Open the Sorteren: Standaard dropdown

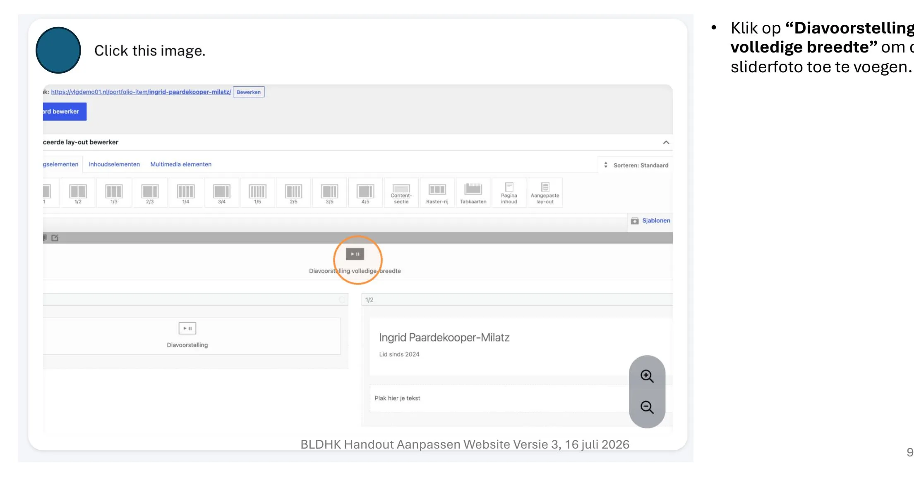click(636, 165)
